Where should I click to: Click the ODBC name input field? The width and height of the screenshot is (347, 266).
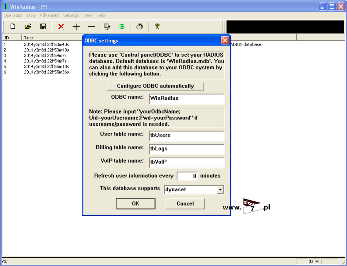click(x=187, y=99)
